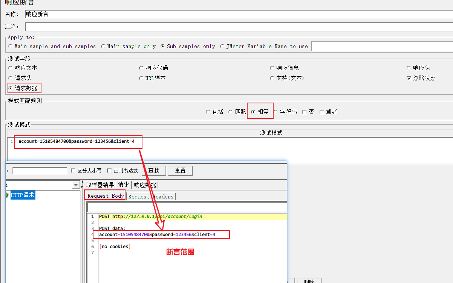Screen dimensions: 453x283
Task: Select Main sample only option
Action: pos(103,46)
